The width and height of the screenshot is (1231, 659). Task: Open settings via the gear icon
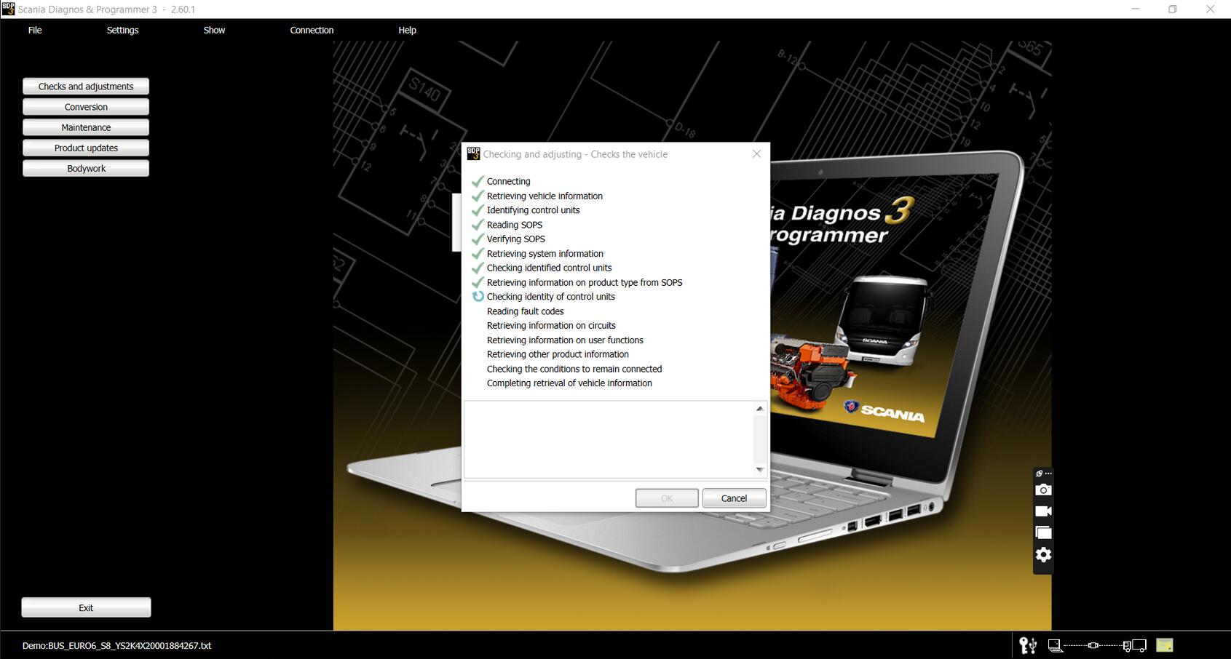coord(1043,554)
